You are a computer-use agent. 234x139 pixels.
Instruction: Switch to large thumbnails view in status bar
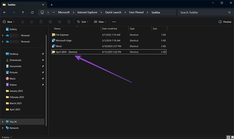(x=232, y=137)
